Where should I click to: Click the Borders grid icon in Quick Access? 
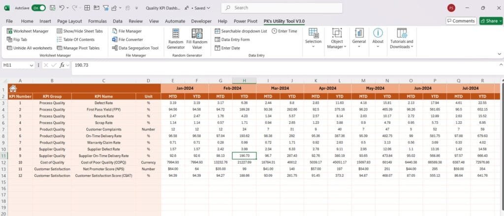pos(87,8)
